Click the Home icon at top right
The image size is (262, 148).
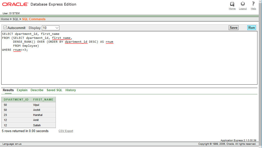click(x=232, y=4)
